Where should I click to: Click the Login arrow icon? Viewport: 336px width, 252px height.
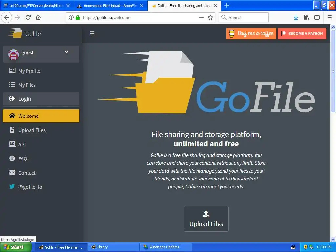(x=12, y=98)
